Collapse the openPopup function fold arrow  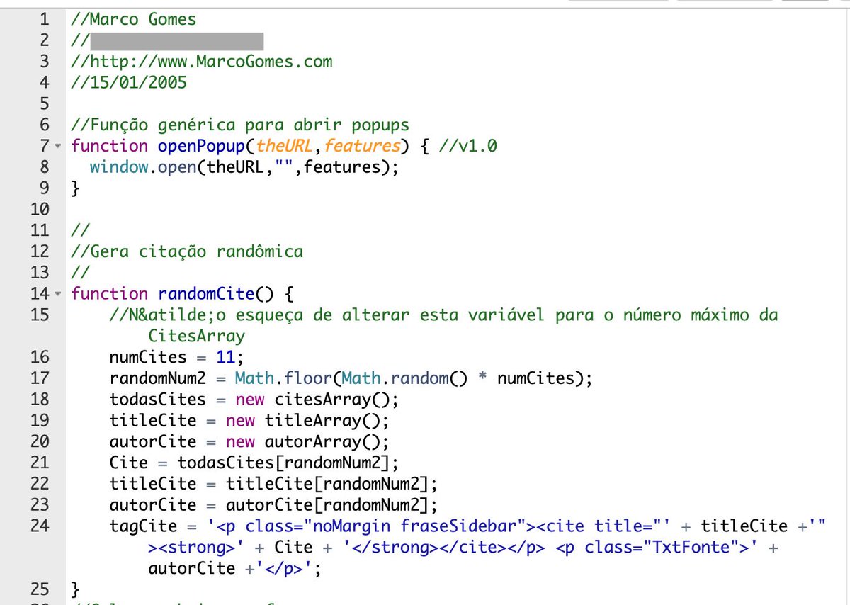pos(58,147)
